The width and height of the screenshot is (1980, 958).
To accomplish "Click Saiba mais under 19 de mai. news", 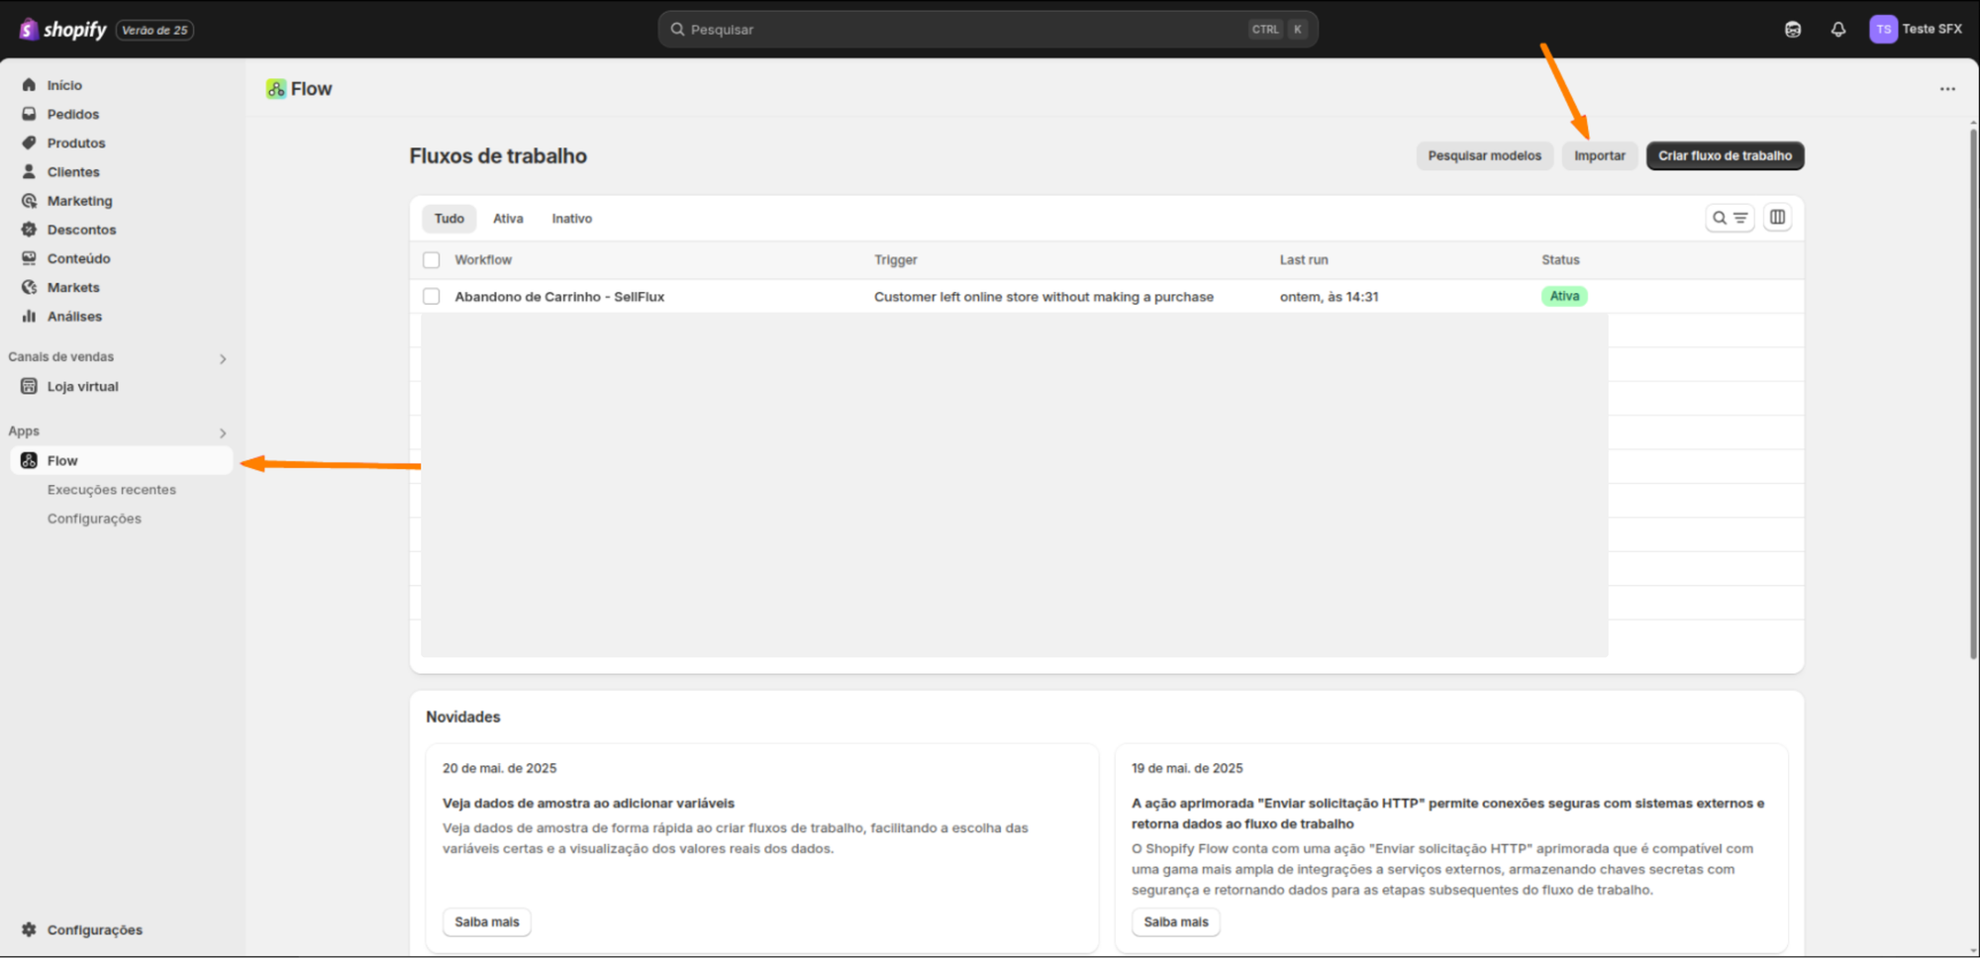I will (x=1176, y=921).
